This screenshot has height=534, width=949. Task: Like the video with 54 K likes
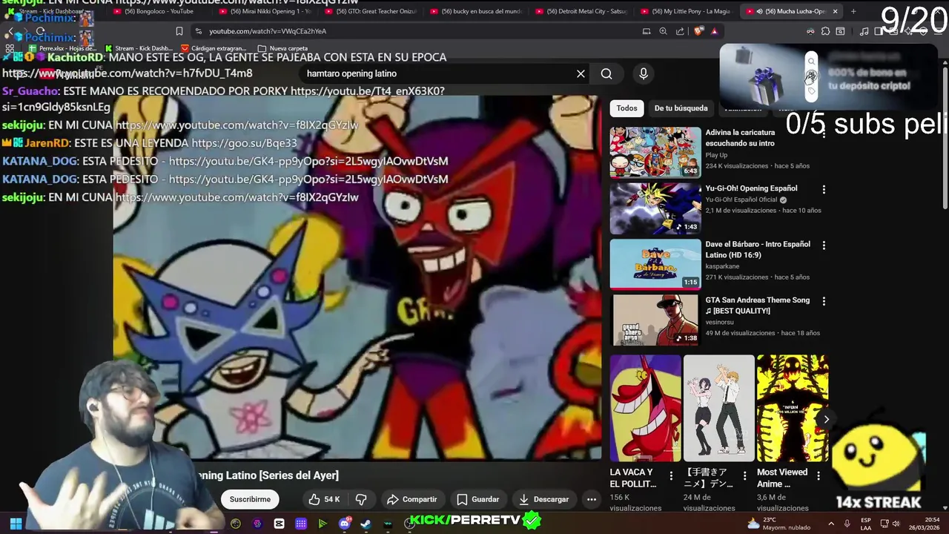point(324,499)
